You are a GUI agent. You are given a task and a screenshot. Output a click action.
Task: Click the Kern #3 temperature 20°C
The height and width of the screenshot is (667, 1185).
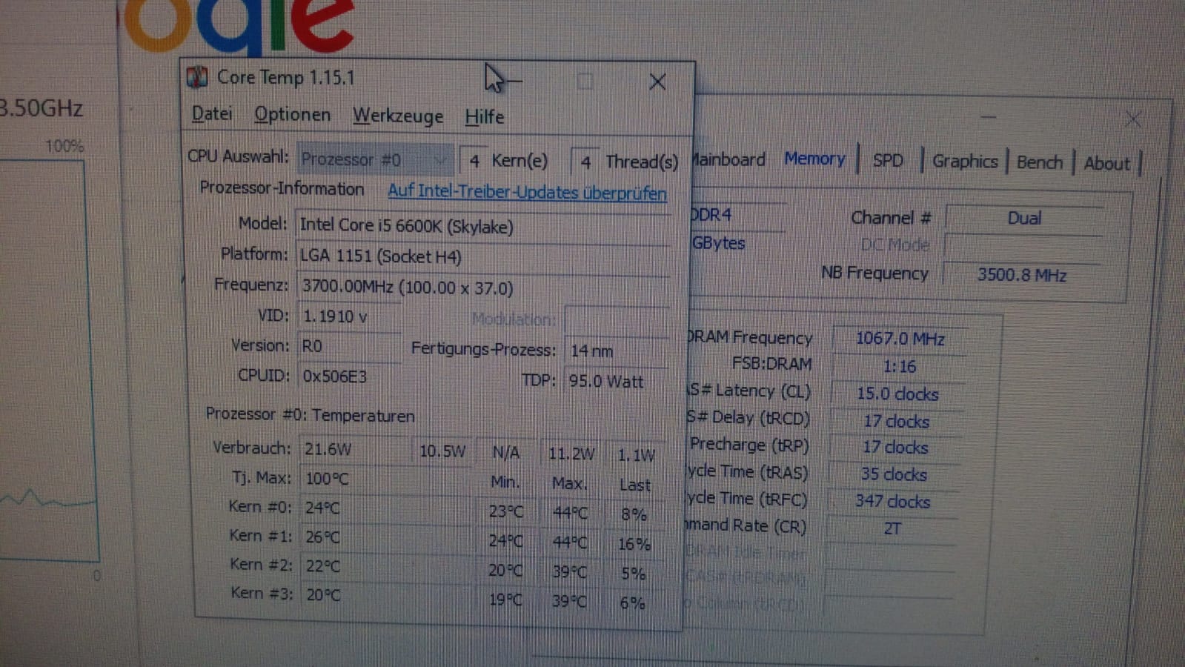click(x=385, y=595)
